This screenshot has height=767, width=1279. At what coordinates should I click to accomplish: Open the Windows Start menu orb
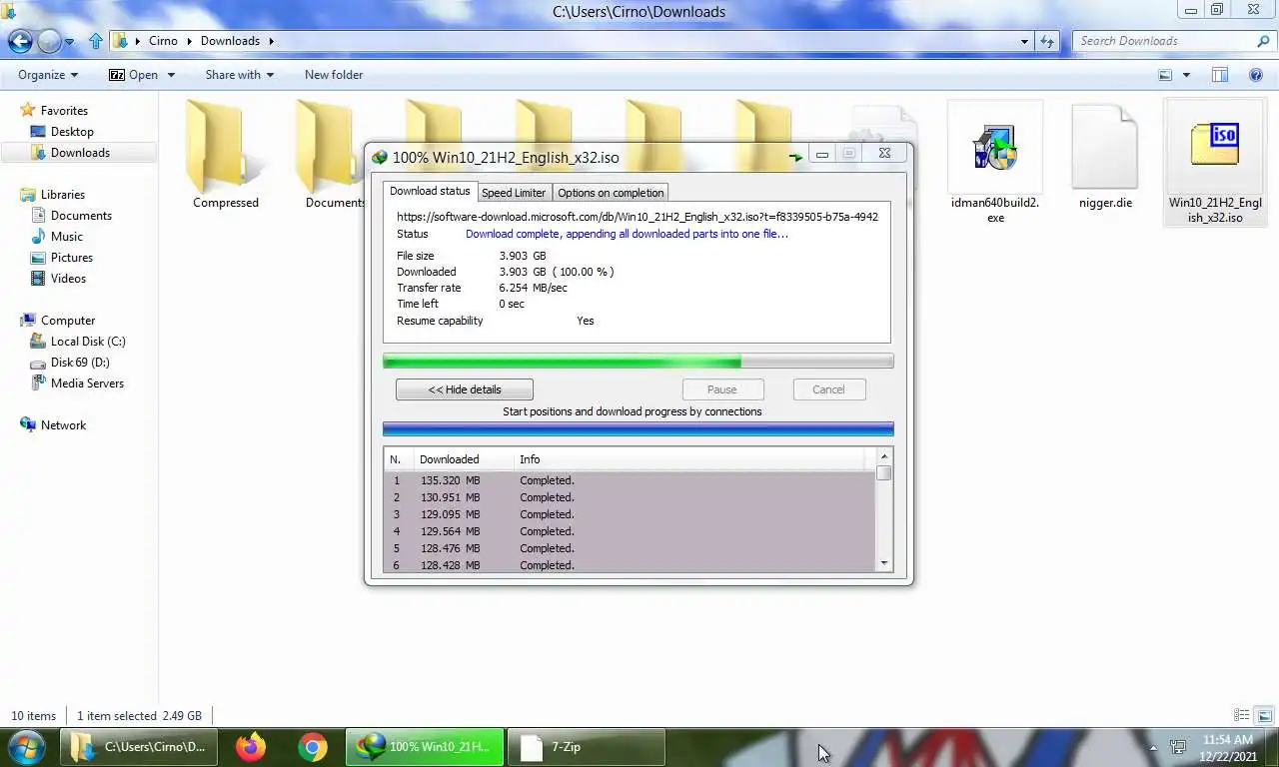pyautogui.click(x=27, y=746)
